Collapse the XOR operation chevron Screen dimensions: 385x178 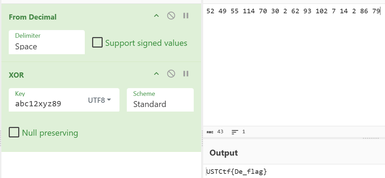point(157,73)
